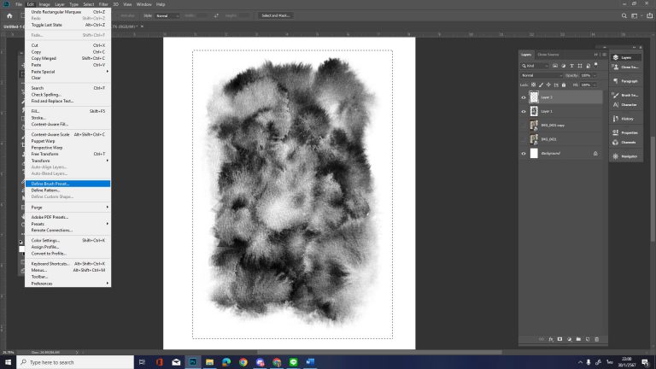This screenshot has width=656, height=369.
Task: Click the Select and Mask button
Action: (276, 15)
